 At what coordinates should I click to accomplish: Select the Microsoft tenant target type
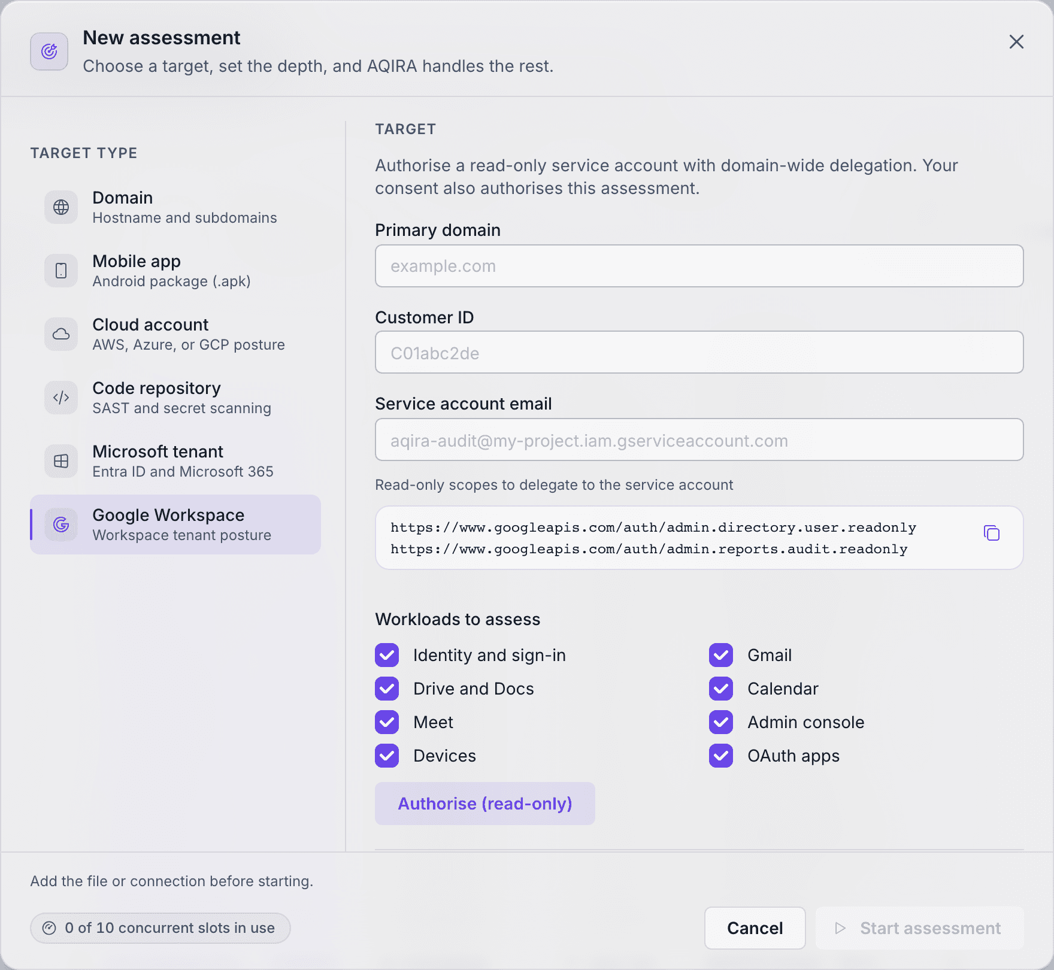(x=175, y=461)
